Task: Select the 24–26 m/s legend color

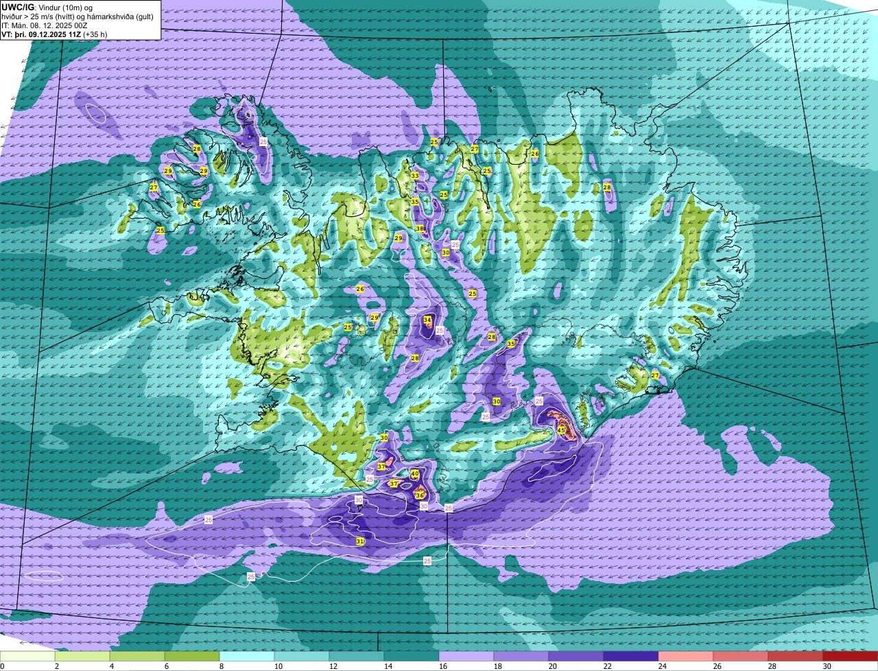Action: pyautogui.click(x=686, y=657)
